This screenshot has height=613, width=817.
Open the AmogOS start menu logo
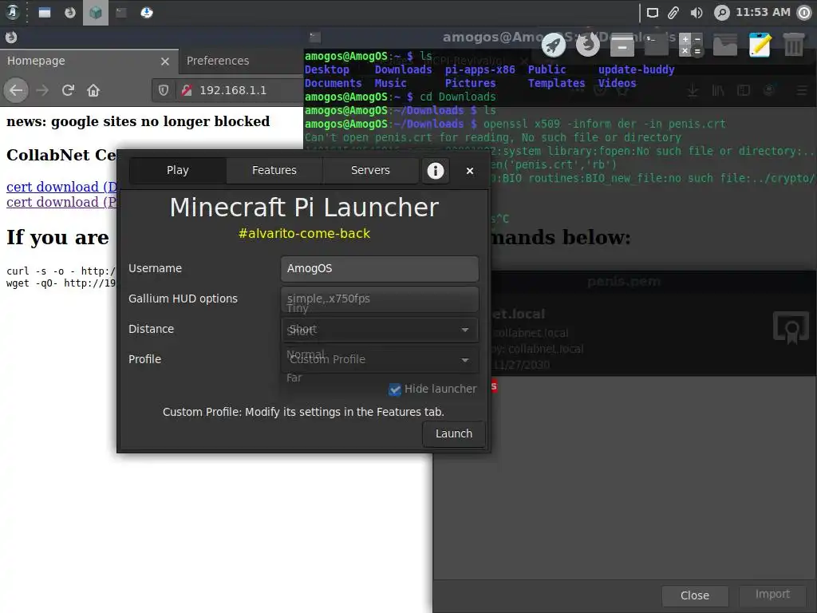point(13,13)
